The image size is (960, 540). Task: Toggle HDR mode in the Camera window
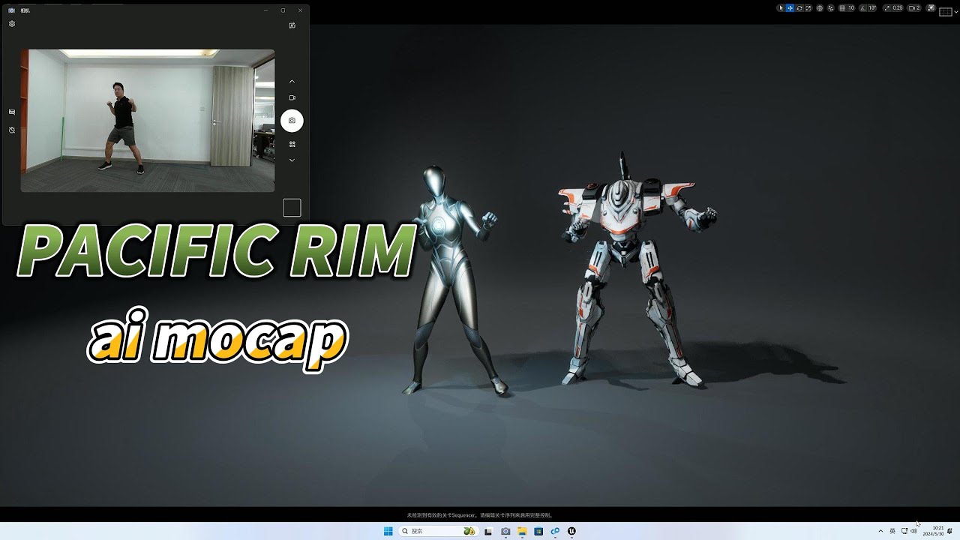coord(12,112)
